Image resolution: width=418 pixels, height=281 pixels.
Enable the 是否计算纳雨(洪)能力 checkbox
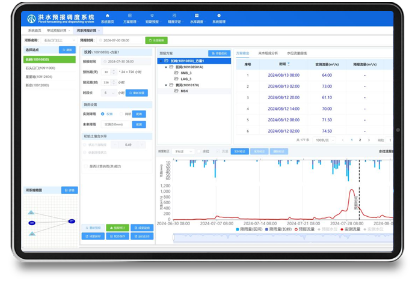tap(85, 166)
